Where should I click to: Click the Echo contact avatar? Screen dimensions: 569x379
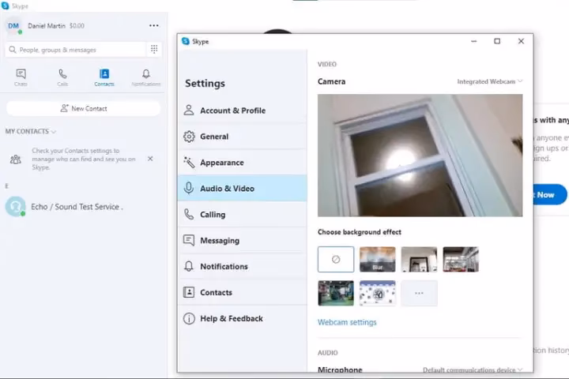(15, 206)
